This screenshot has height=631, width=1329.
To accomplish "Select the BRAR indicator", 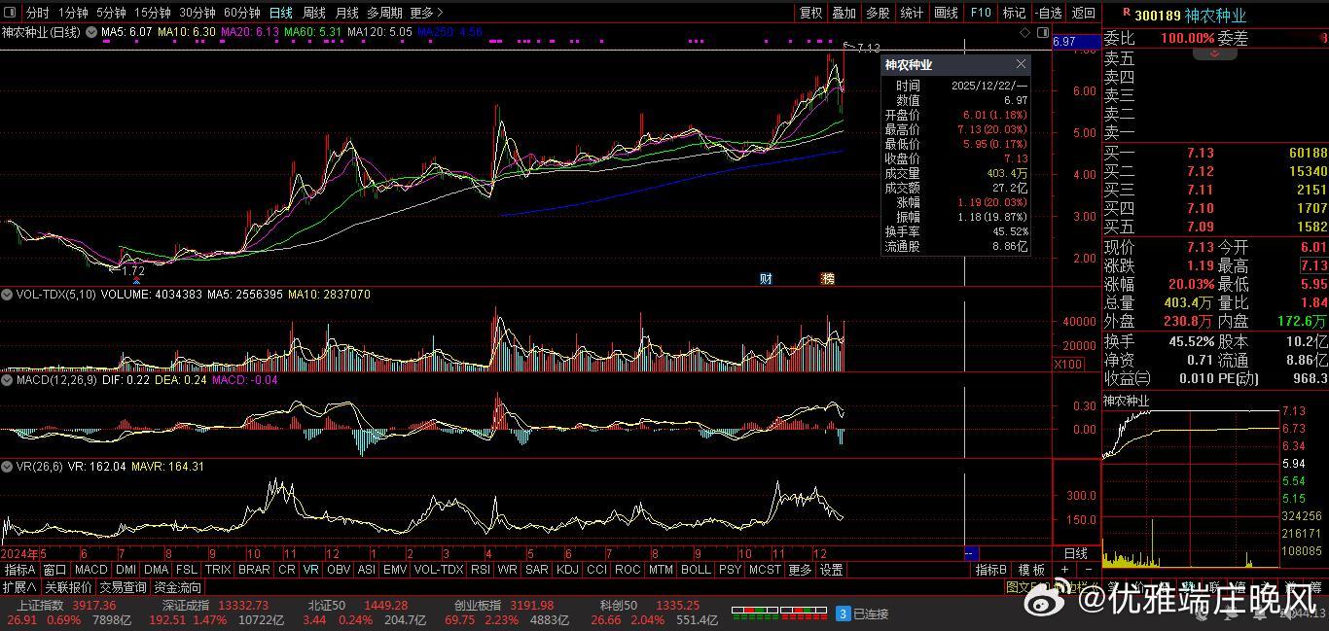I will (x=254, y=570).
